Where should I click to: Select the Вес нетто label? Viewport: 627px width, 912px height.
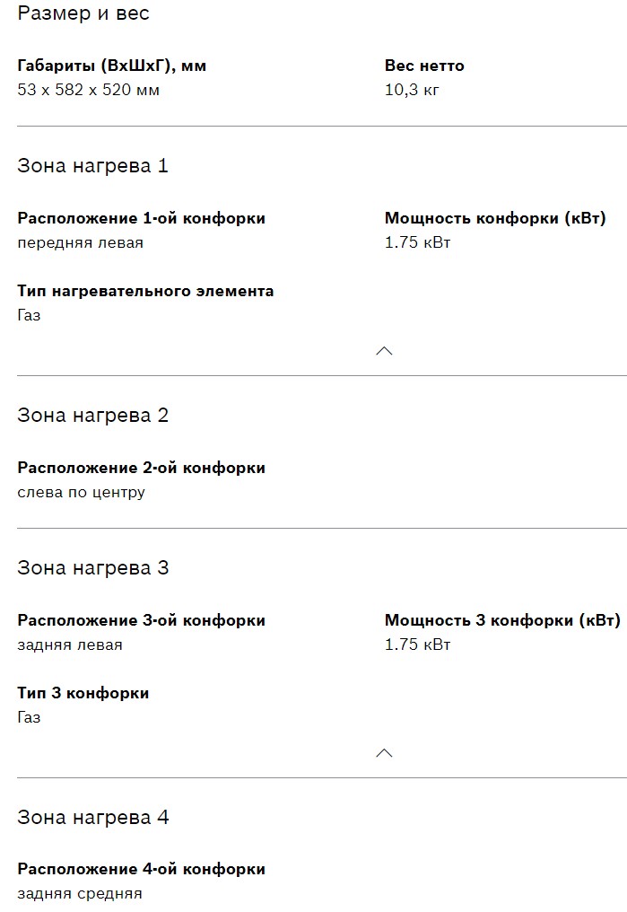[424, 66]
